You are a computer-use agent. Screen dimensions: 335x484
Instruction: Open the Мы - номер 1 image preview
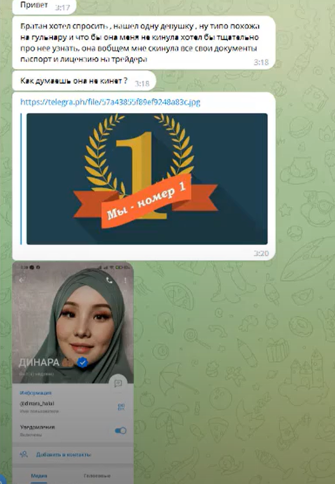tap(147, 179)
